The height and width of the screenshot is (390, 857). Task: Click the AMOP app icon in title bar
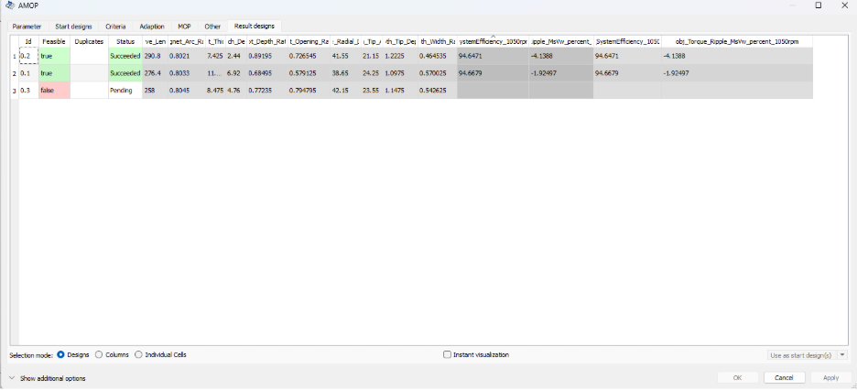point(8,5)
